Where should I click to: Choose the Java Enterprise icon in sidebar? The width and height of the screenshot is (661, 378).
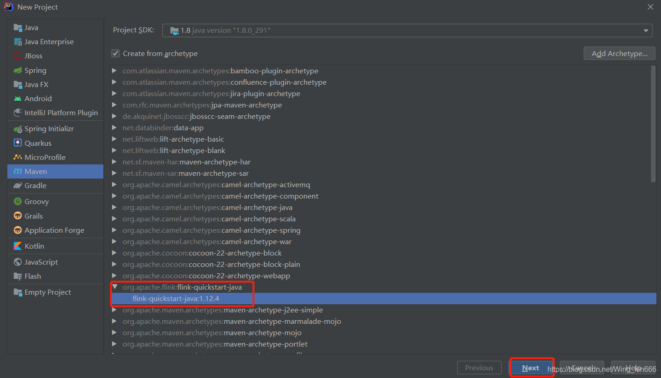18,42
